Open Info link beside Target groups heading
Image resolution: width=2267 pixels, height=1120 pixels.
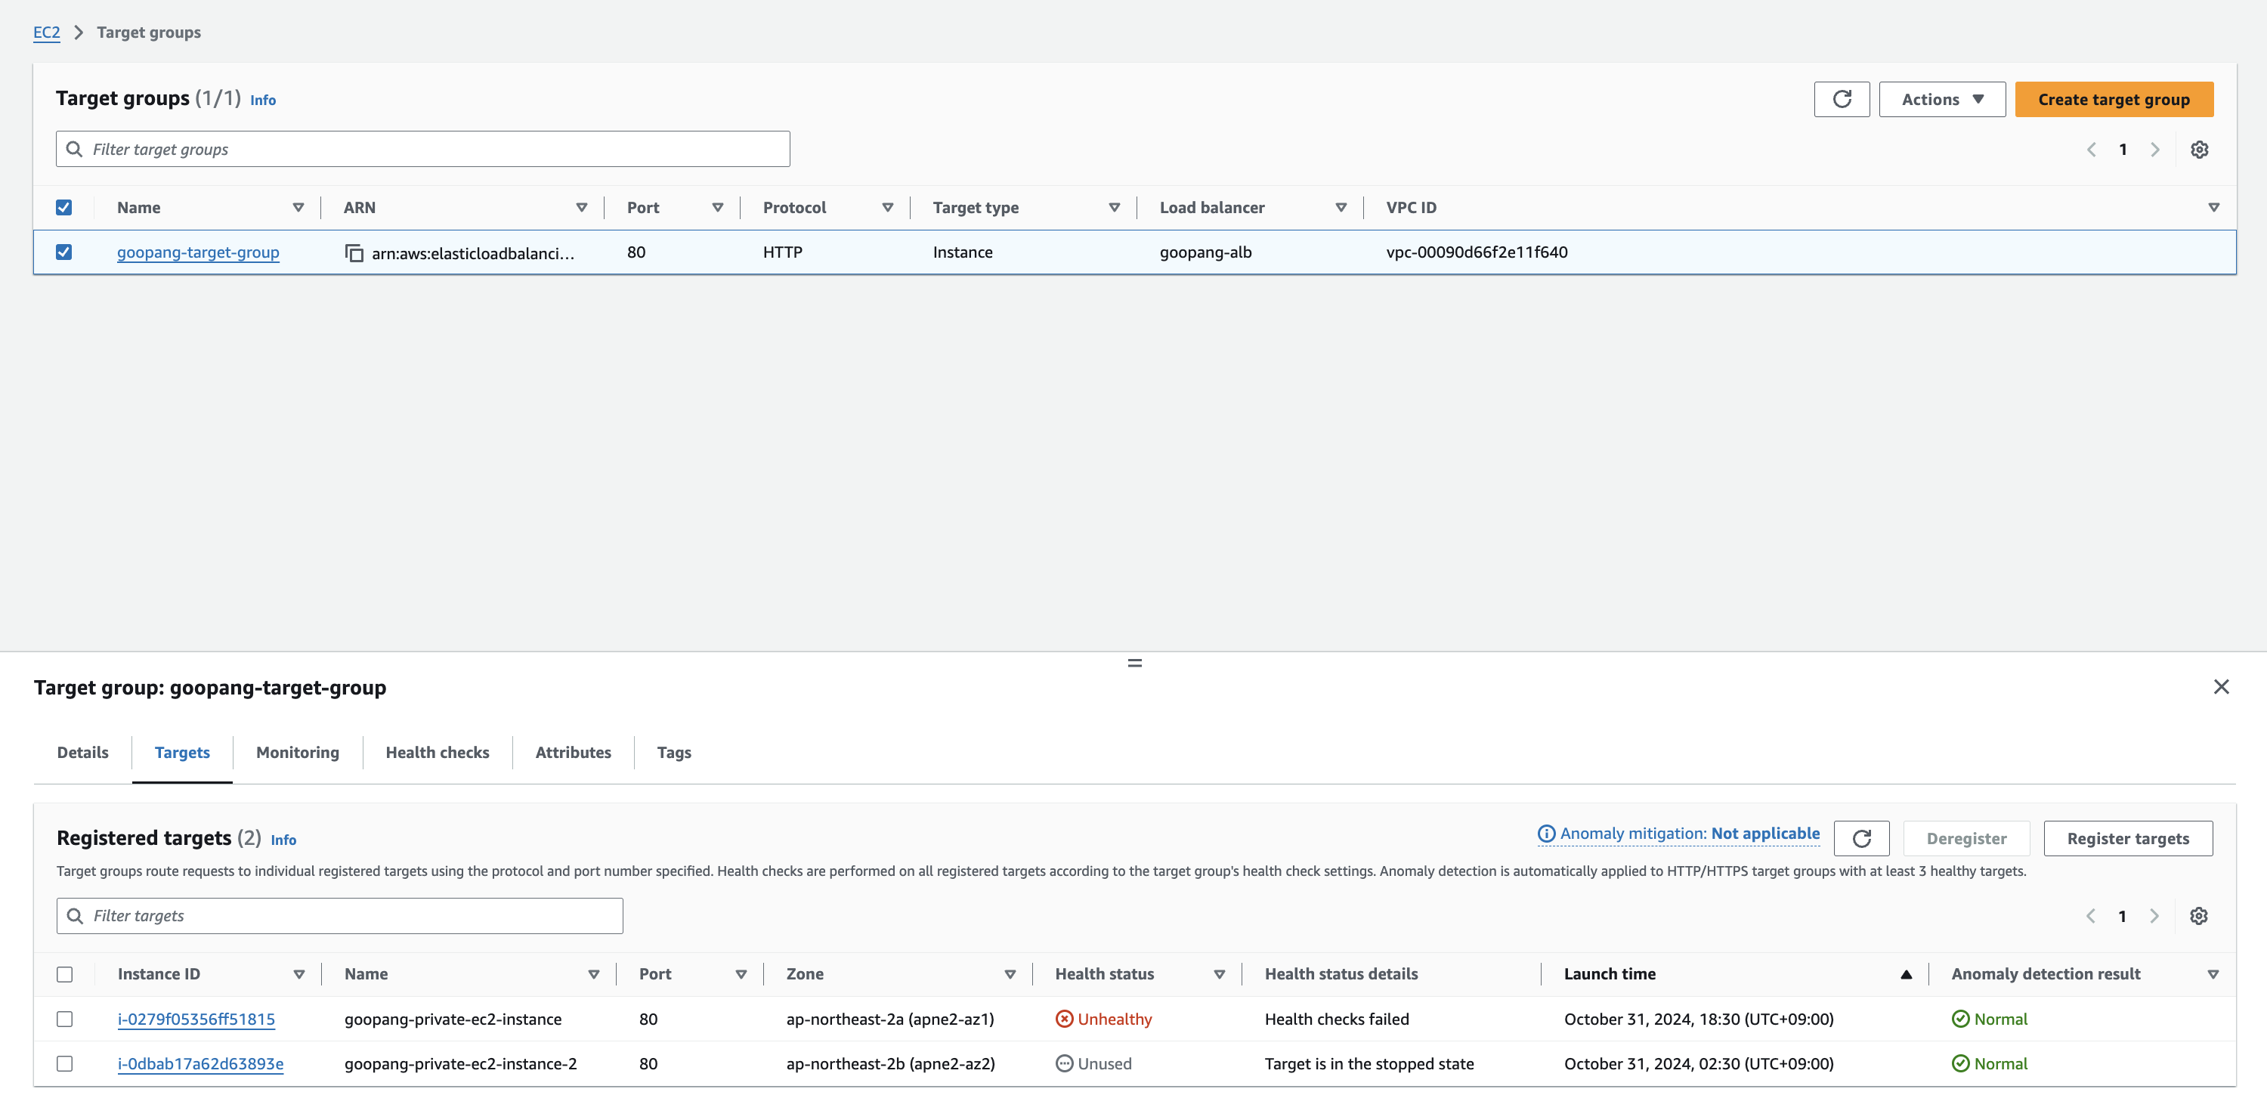[x=263, y=101]
